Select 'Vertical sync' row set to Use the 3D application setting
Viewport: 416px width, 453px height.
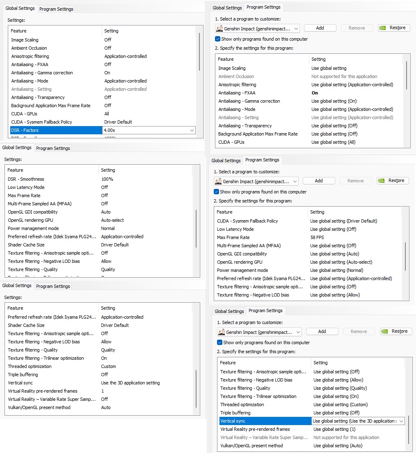pyautogui.click(x=100, y=383)
